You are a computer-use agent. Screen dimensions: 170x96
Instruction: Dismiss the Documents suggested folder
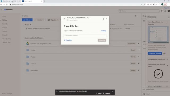[x=139, y=70]
